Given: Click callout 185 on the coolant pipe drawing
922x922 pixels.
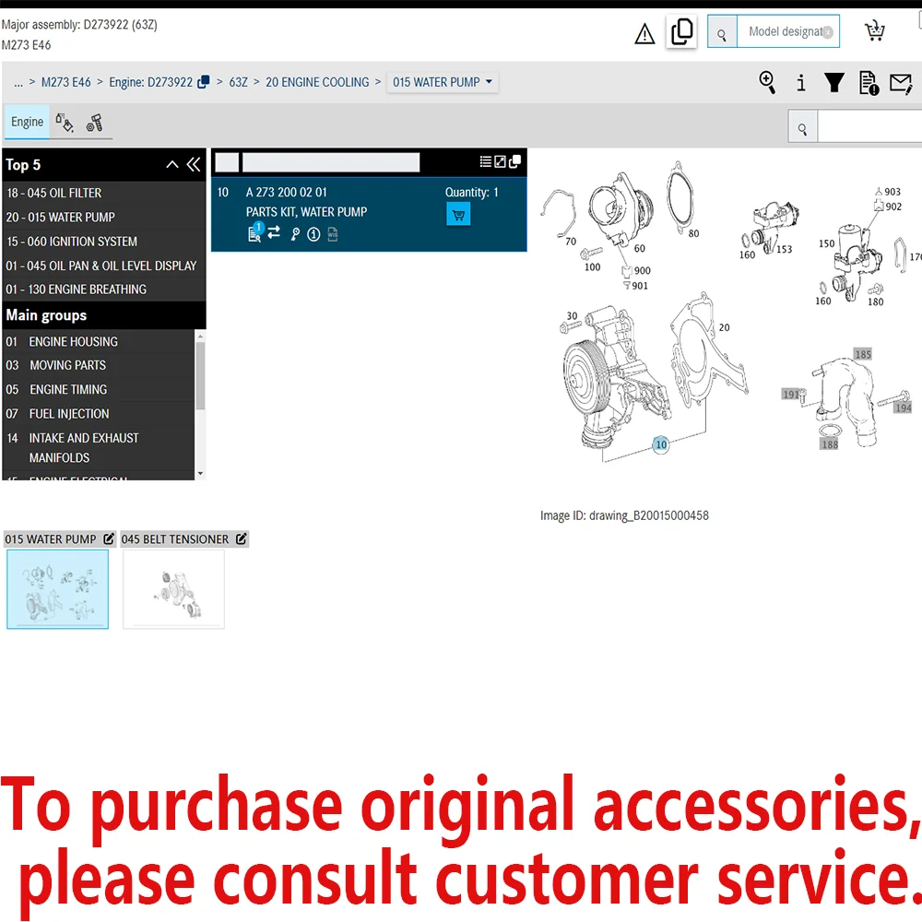Looking at the screenshot, I should 863,354.
